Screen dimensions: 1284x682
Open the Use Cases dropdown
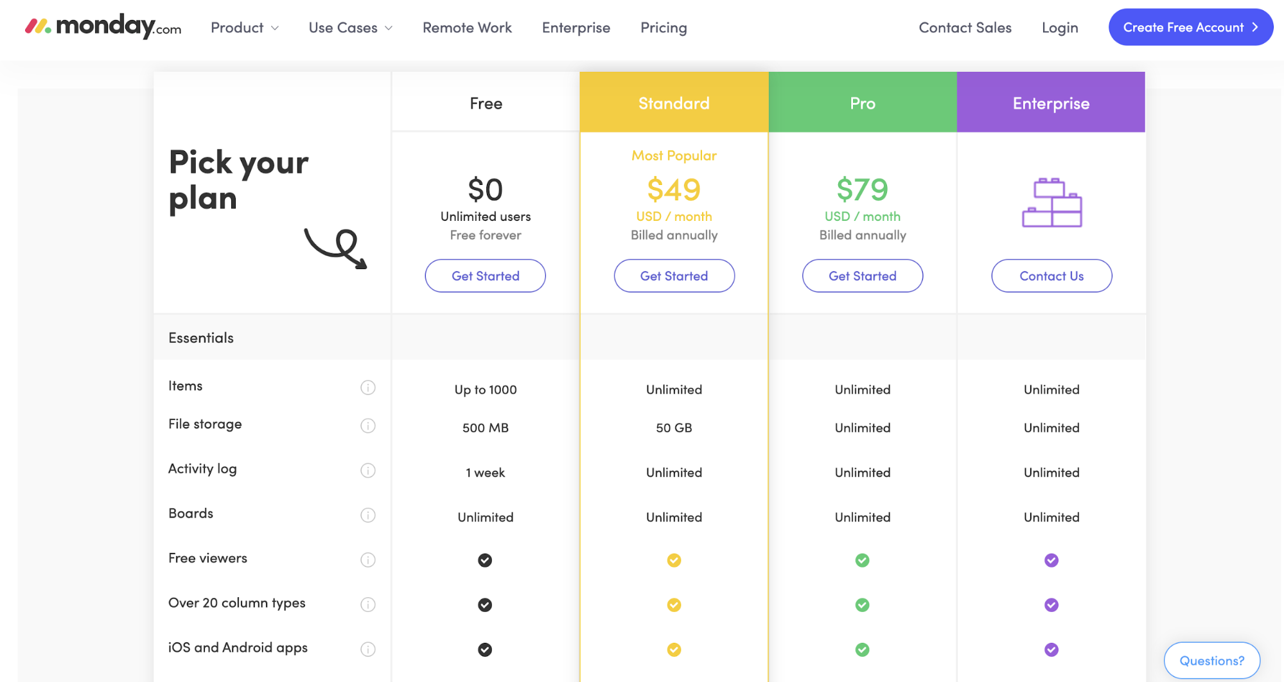(x=350, y=28)
